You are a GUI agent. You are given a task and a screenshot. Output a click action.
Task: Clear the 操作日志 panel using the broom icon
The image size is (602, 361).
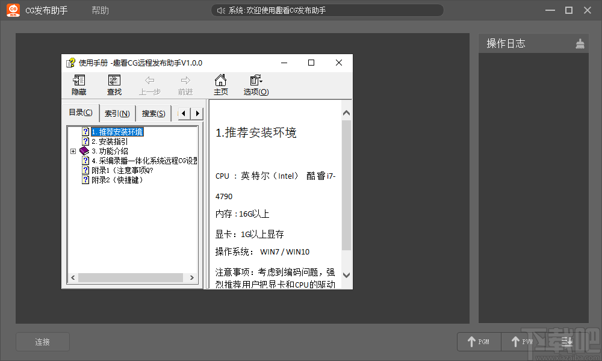(x=580, y=43)
